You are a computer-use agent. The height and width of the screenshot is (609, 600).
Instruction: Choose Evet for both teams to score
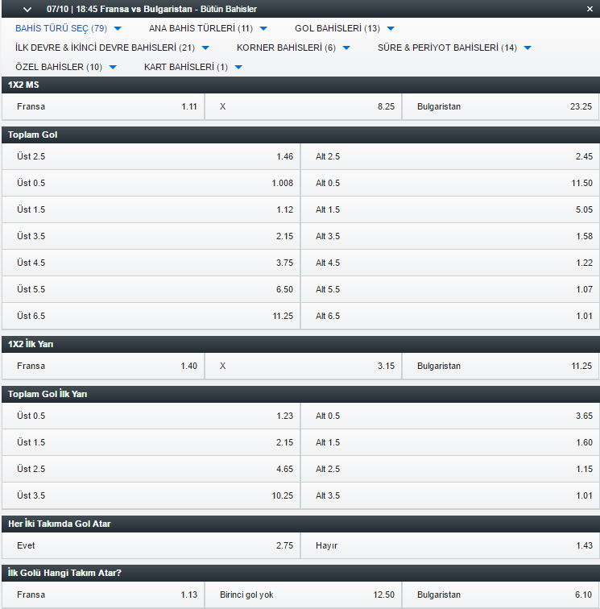[151, 545]
